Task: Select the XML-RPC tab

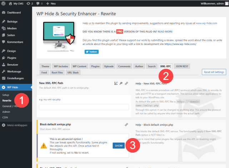Action: pos(165,66)
